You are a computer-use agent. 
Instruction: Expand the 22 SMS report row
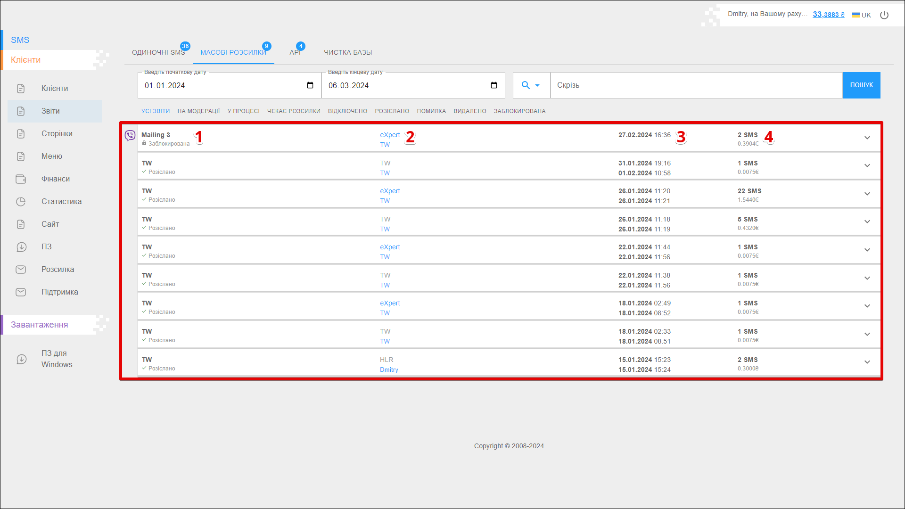pos(867,194)
